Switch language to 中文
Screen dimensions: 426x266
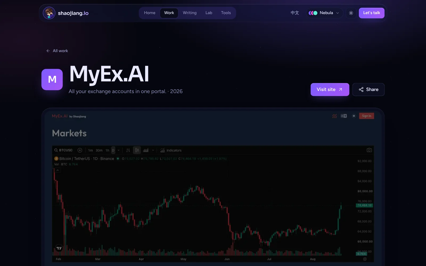click(295, 13)
